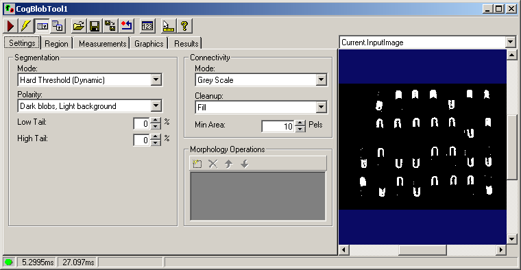This screenshot has width=521, height=270.
Task: Maximize the CogBlobTool1 window
Action: [499, 9]
